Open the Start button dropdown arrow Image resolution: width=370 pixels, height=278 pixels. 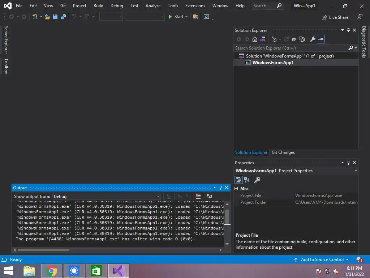click(x=186, y=17)
